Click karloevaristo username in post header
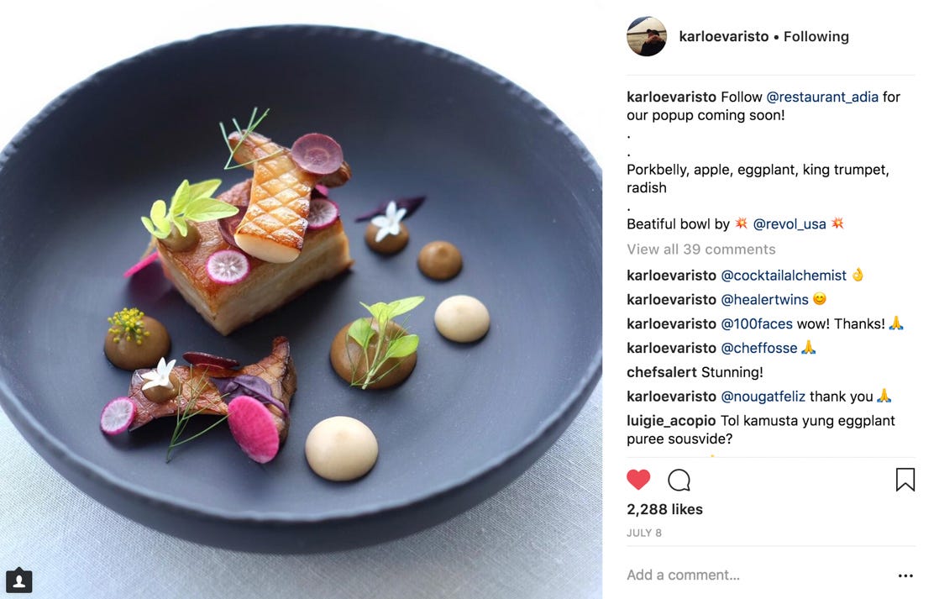 [x=724, y=36]
